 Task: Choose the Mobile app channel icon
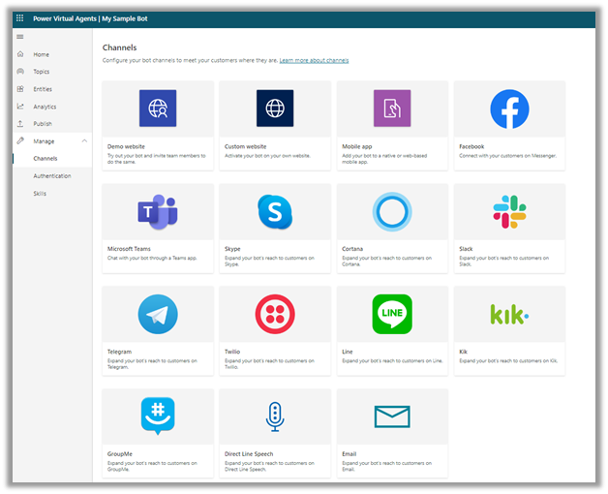[392, 108]
